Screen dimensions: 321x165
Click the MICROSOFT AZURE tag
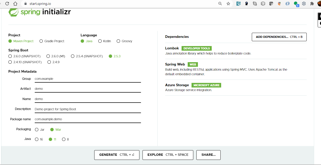pos(206,85)
